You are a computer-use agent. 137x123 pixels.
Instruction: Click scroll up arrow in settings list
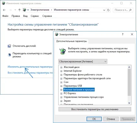tap(129, 67)
